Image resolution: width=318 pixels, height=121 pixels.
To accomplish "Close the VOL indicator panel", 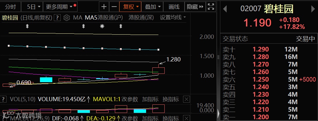I will (x=186, y=100).
